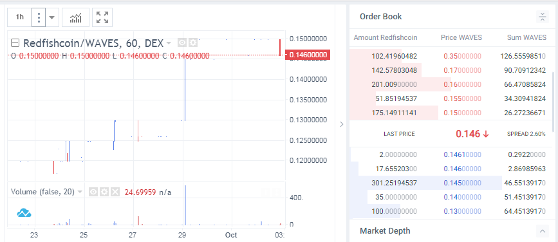This screenshot has height=242, width=558.
Task: Remove the Volume indicator with X
Action: point(115,192)
